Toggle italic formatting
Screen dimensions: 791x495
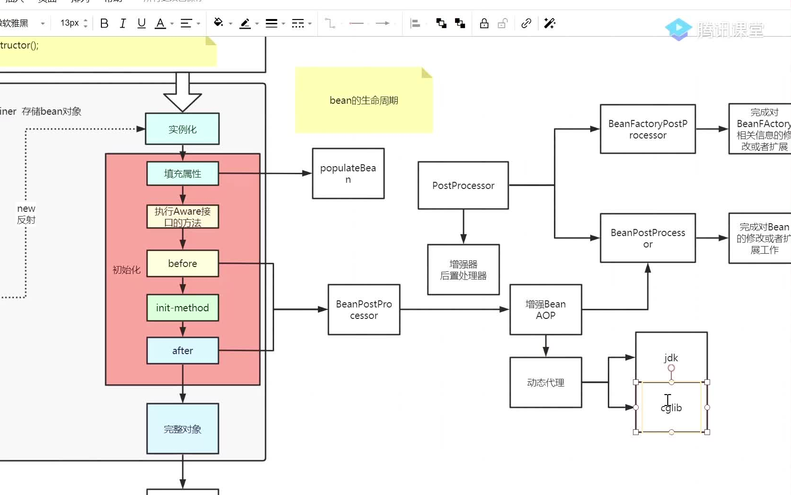click(123, 23)
